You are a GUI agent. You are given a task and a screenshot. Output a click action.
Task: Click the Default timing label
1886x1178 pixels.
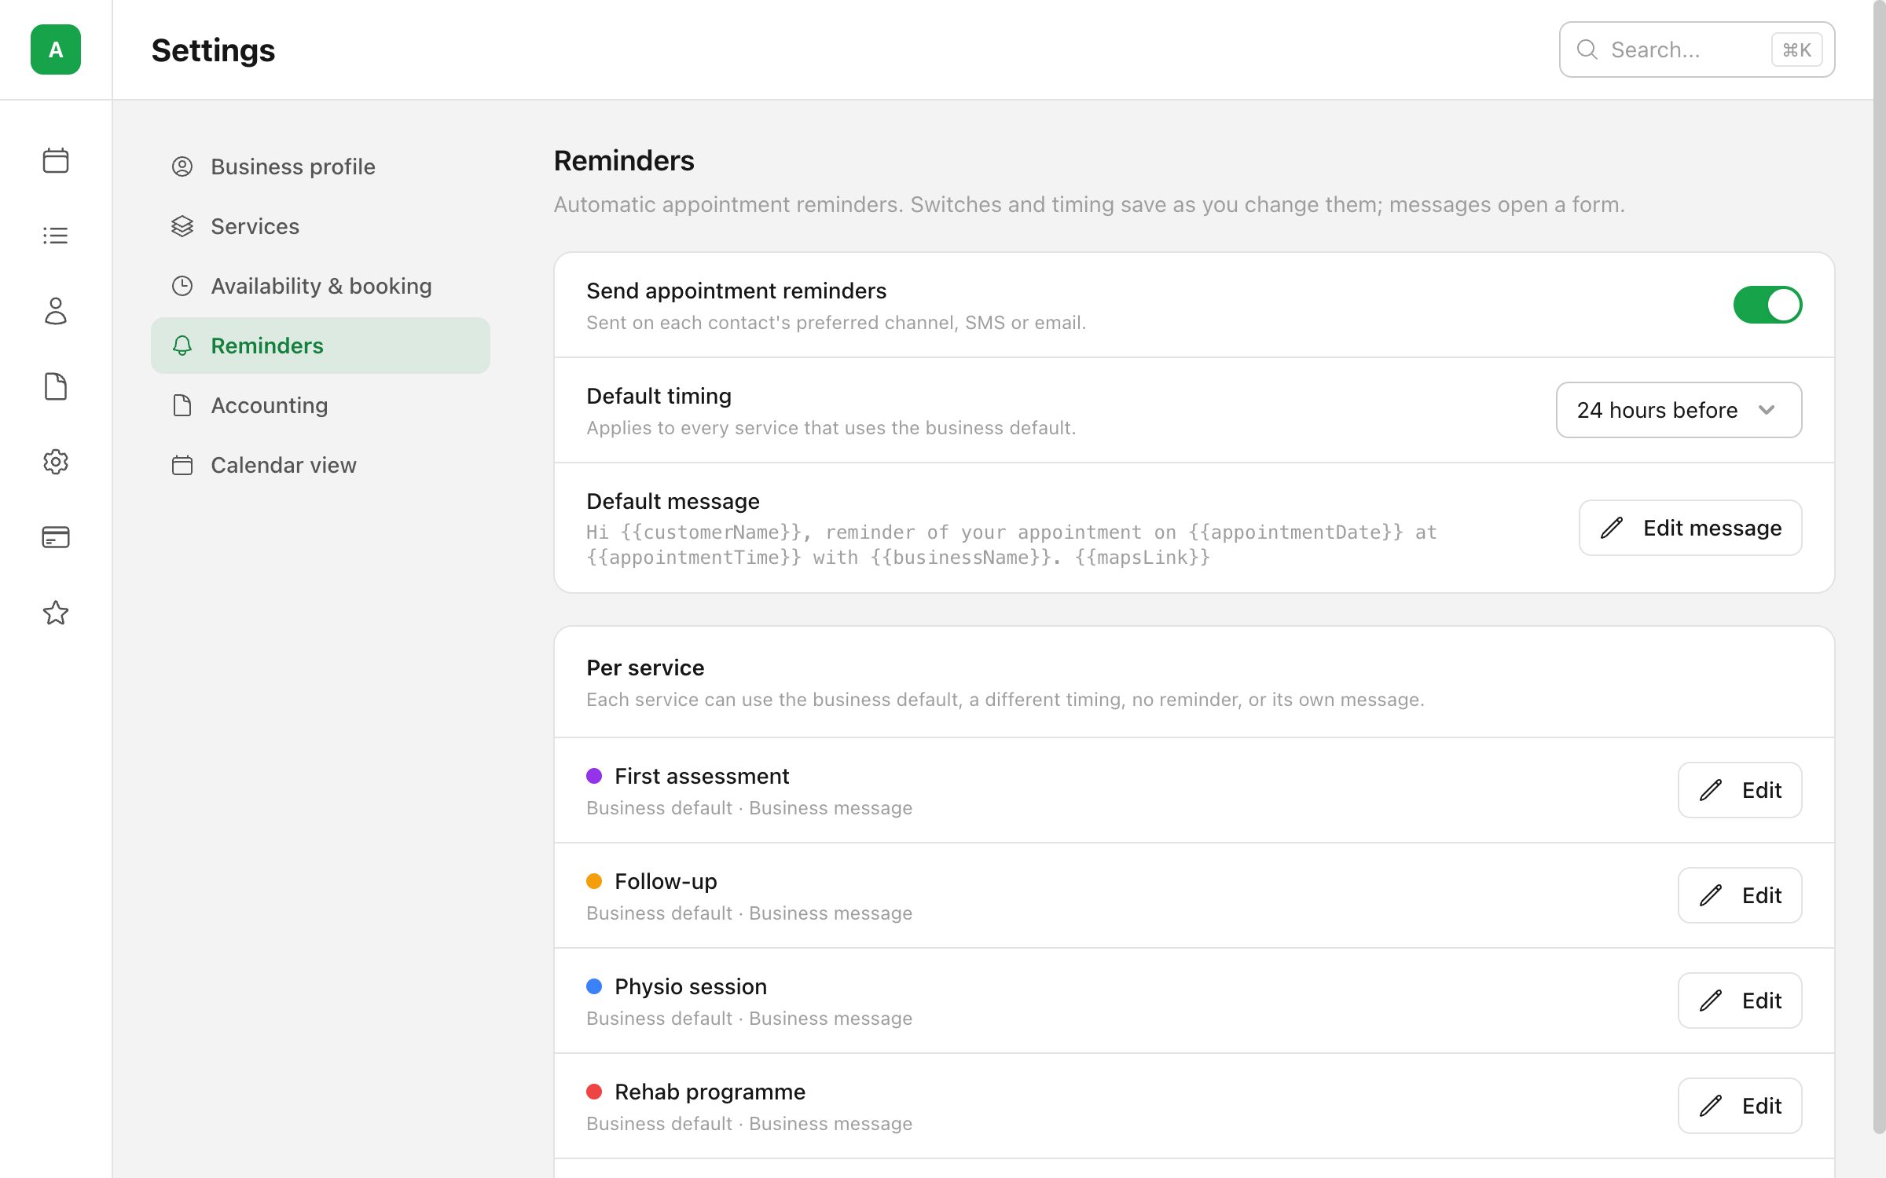[x=659, y=396]
